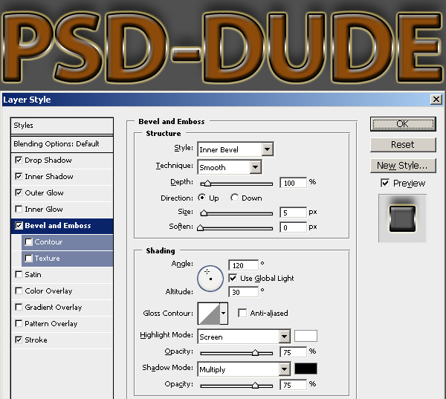Select the Up direction radio button
The height and width of the screenshot is (399, 446).
tap(202, 198)
